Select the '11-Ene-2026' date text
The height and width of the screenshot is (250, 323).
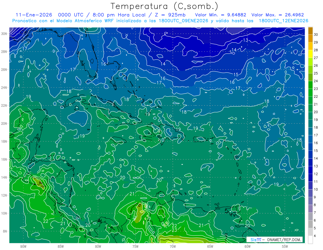[x=34, y=15]
